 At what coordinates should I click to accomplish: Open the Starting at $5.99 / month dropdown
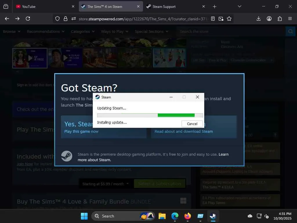pos(105,184)
